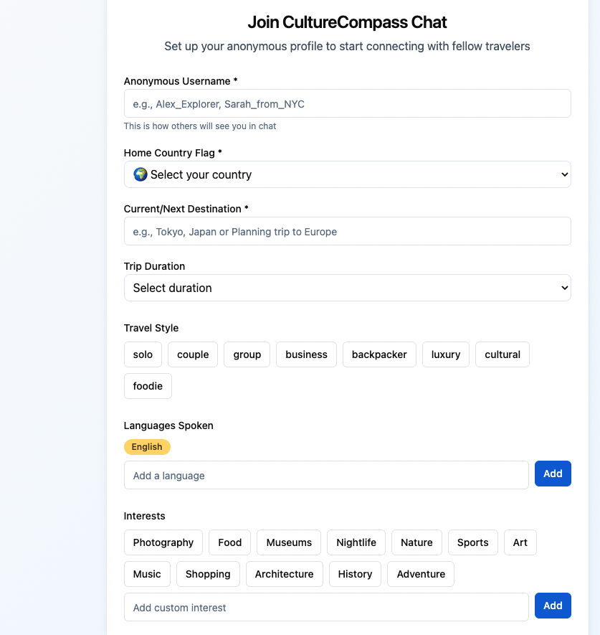This screenshot has width=600, height=635.
Task: Select the Sports interest
Action: coord(472,542)
